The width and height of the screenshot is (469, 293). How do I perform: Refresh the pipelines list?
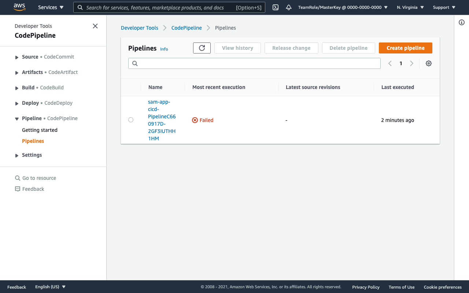[202, 48]
